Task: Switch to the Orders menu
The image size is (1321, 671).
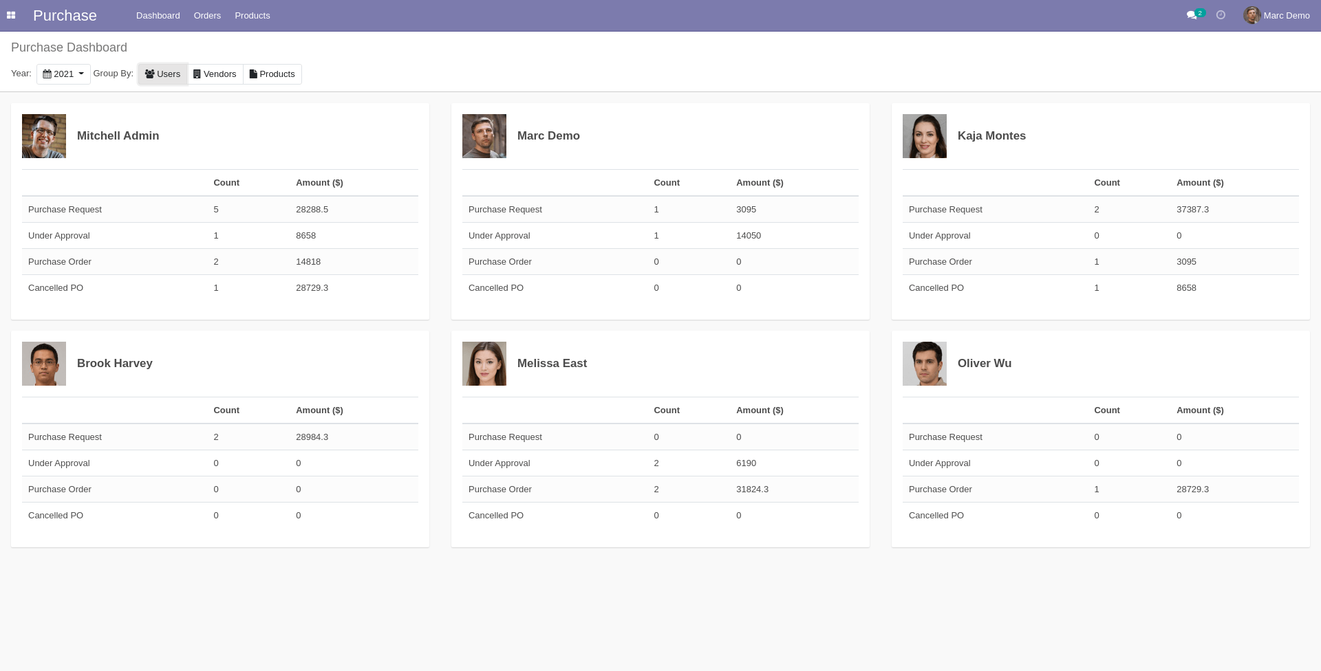Action: (207, 15)
